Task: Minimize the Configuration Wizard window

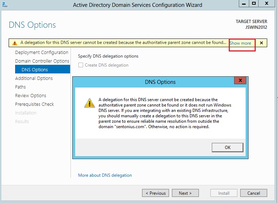Action: (244, 4)
